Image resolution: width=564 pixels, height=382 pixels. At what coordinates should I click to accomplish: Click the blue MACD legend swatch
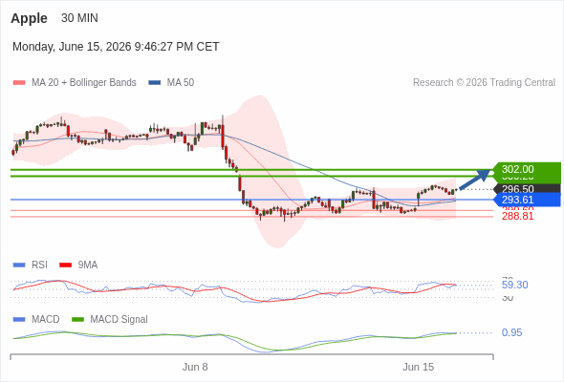(x=19, y=320)
